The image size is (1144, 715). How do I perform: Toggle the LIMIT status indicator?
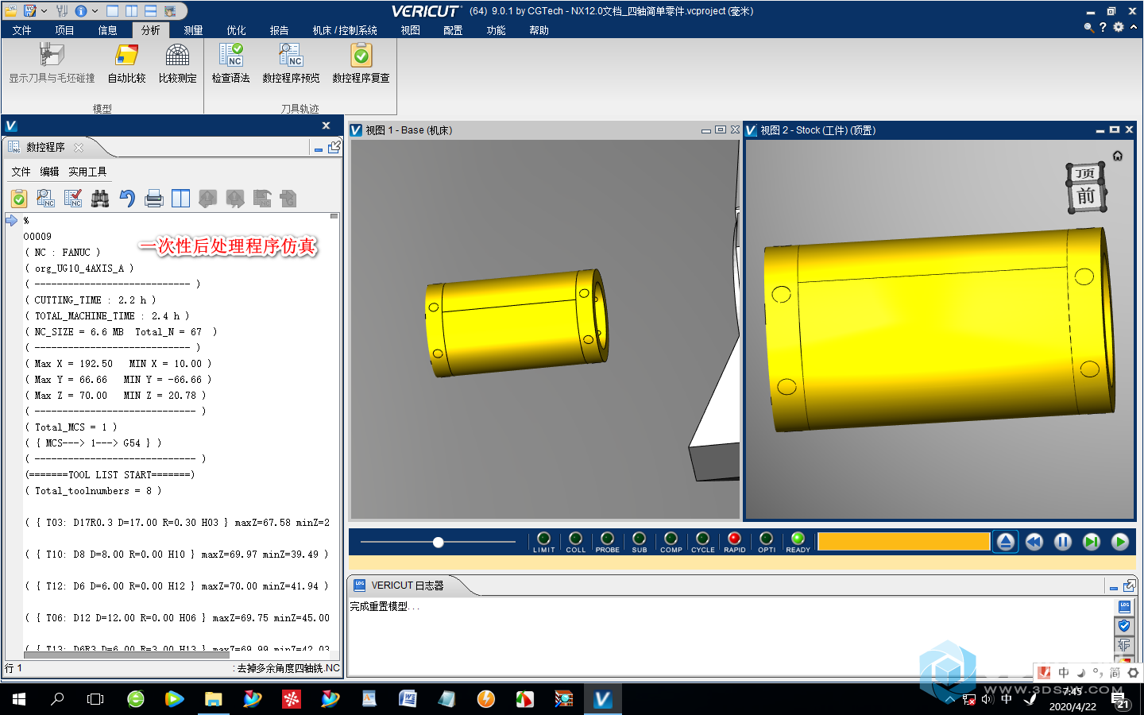[544, 542]
